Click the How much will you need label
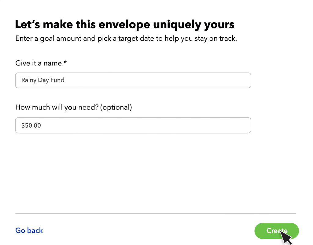The image size is (313, 245). [x=73, y=107]
